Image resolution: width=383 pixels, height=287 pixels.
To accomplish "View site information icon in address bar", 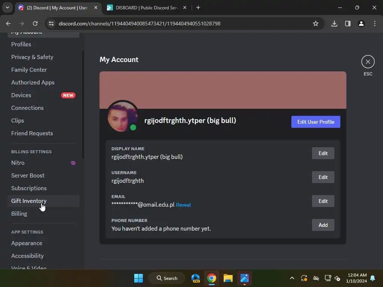I will point(51,24).
